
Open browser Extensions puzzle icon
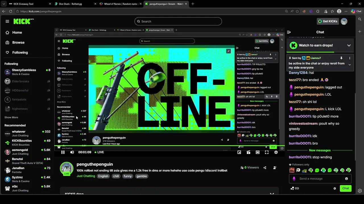click(x=318, y=11)
